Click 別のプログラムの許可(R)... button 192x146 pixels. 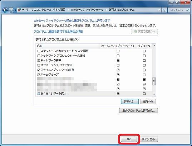click(x=138, y=111)
